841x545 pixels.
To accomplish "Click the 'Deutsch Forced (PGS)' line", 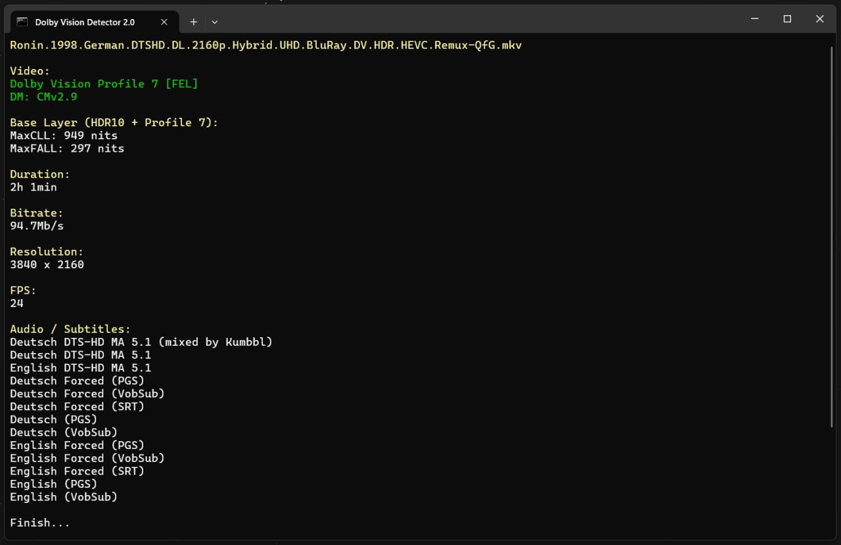I will (77, 381).
